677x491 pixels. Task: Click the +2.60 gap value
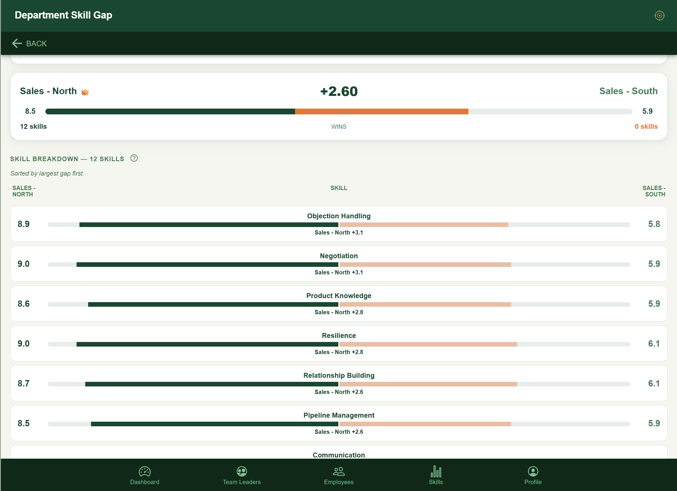tap(339, 91)
